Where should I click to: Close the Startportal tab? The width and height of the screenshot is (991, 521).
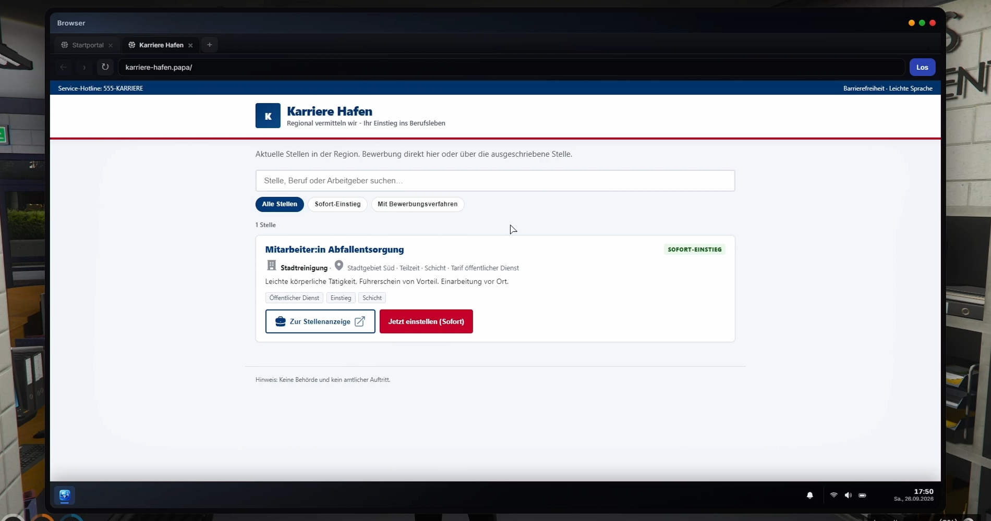tap(111, 45)
